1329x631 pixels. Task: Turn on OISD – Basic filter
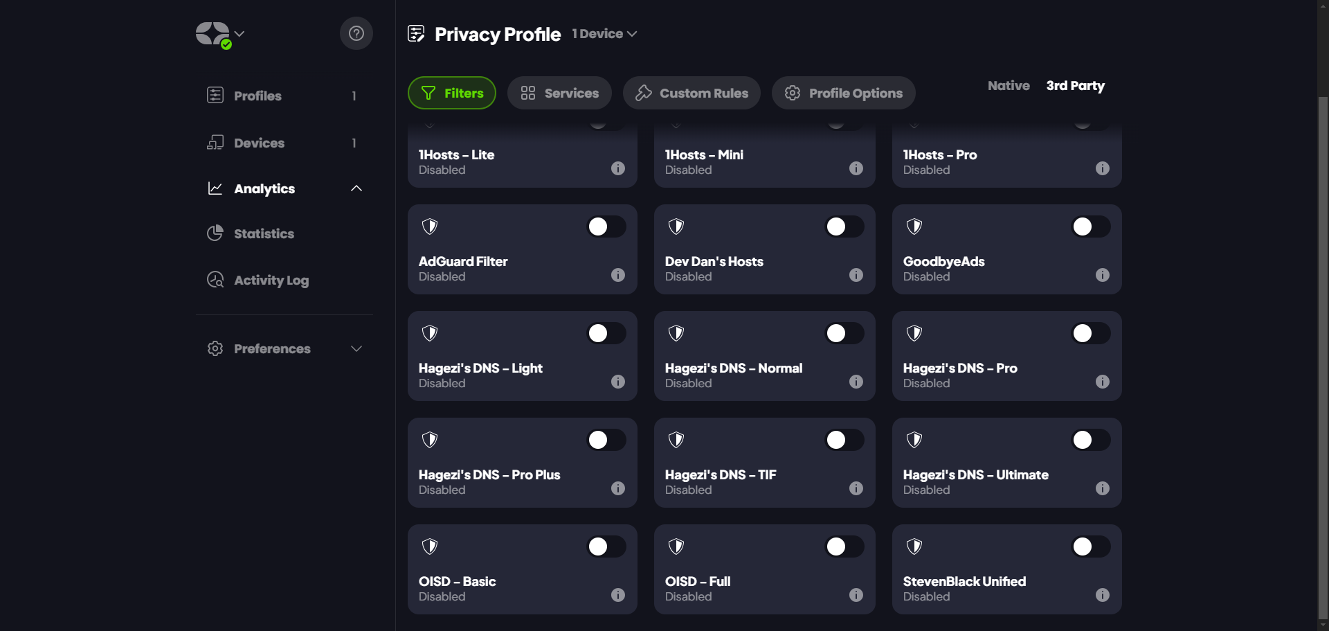click(x=606, y=546)
